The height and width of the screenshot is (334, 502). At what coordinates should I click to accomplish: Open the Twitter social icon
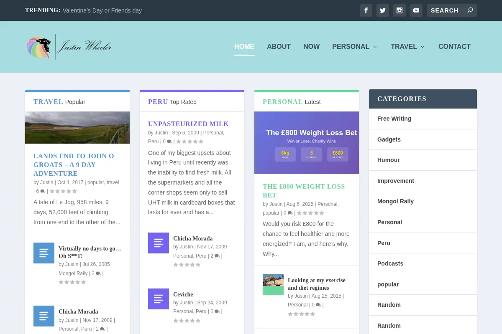point(383,10)
